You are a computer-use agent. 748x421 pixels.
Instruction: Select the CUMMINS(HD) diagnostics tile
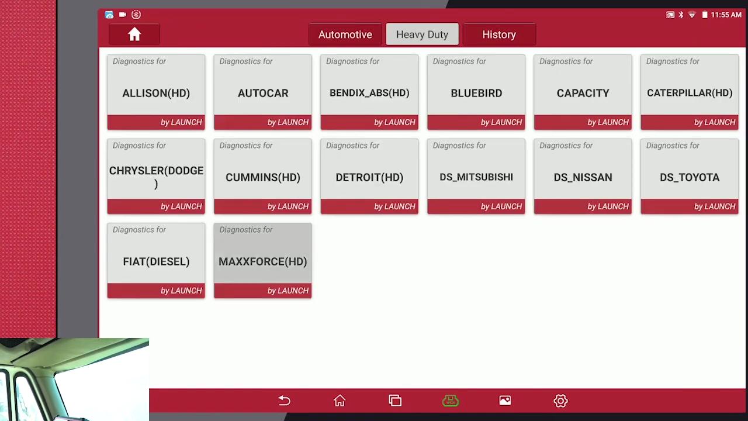click(x=262, y=177)
